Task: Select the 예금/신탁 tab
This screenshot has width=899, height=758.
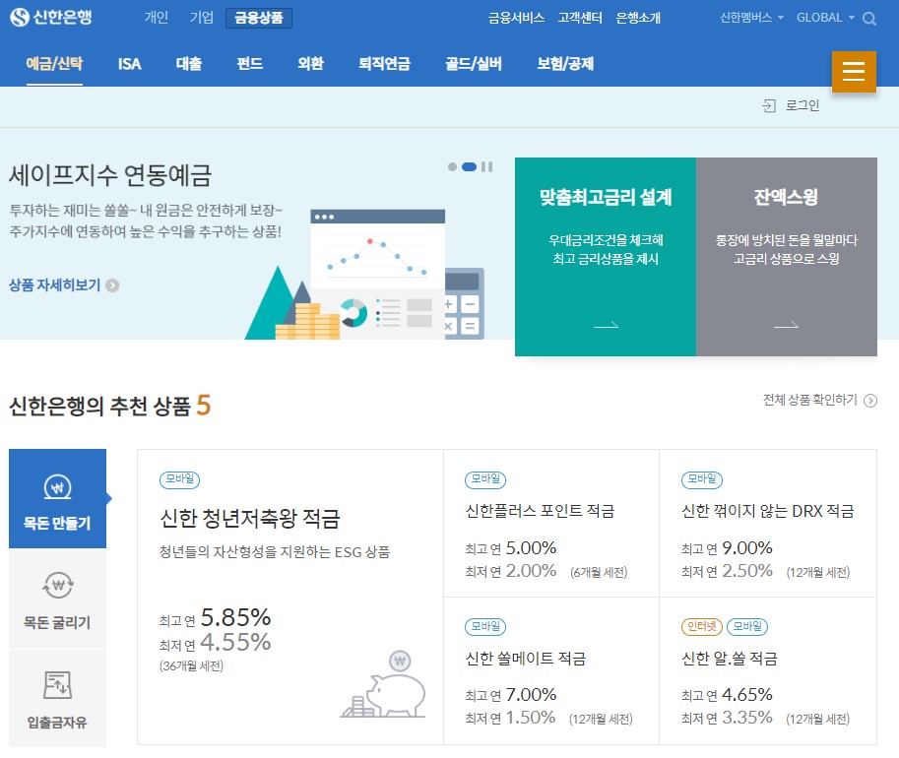Action: tap(54, 64)
